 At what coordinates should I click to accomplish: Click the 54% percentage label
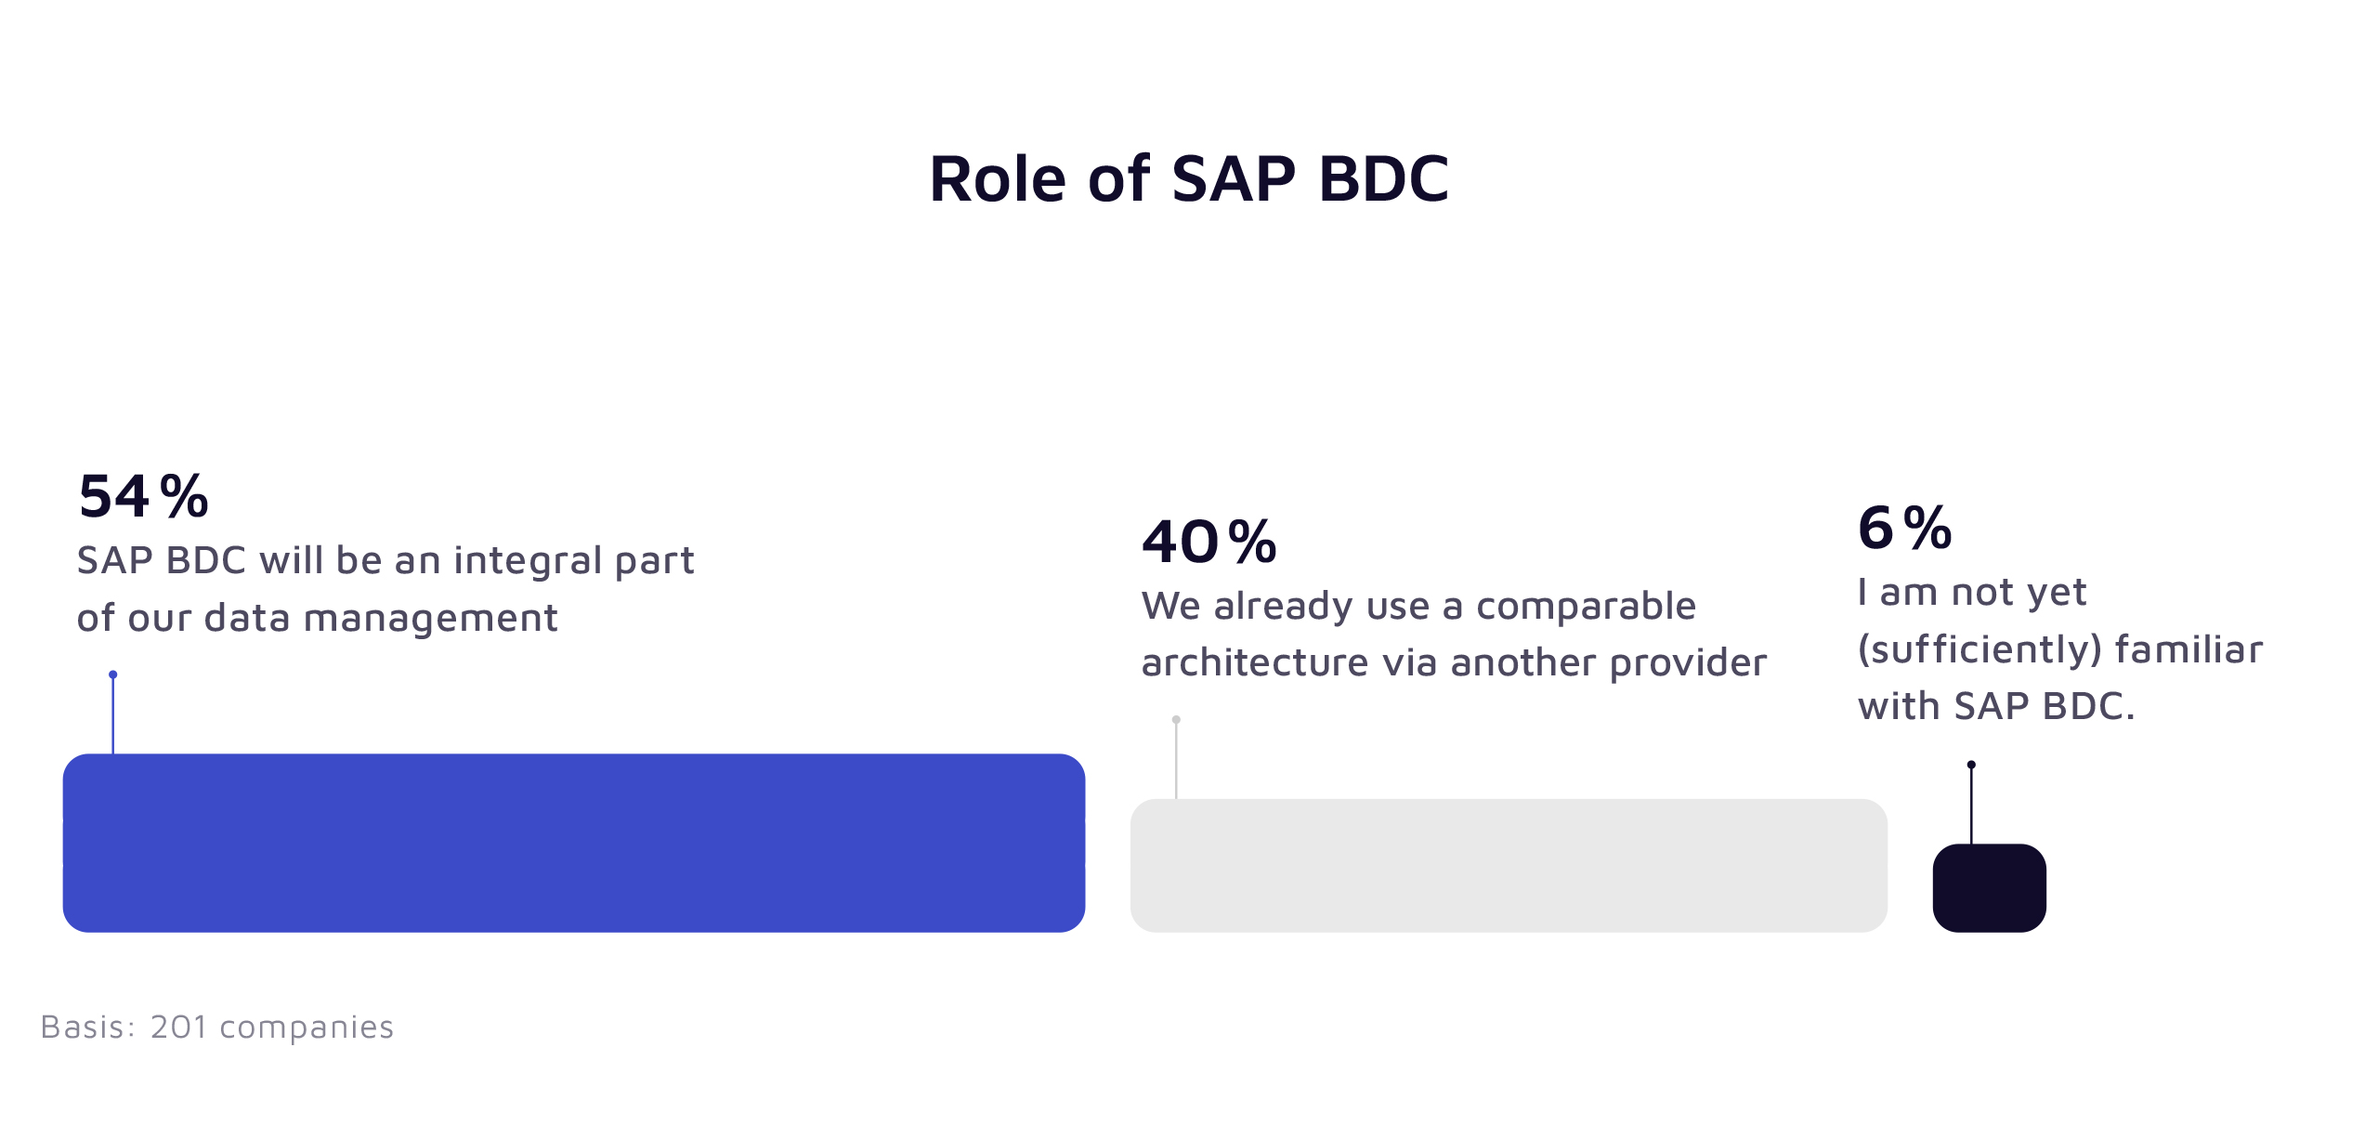click(x=144, y=496)
